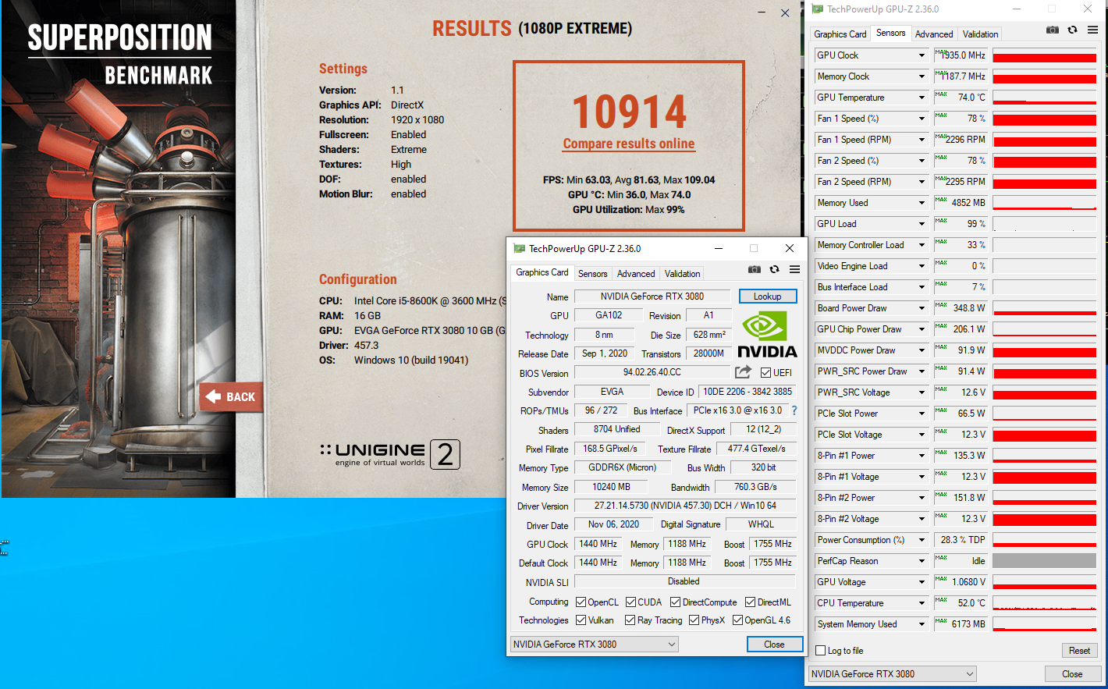Viewport: 1108px width, 689px height.
Task: Open the Power Consumption (%) dropdown
Action: [922, 540]
